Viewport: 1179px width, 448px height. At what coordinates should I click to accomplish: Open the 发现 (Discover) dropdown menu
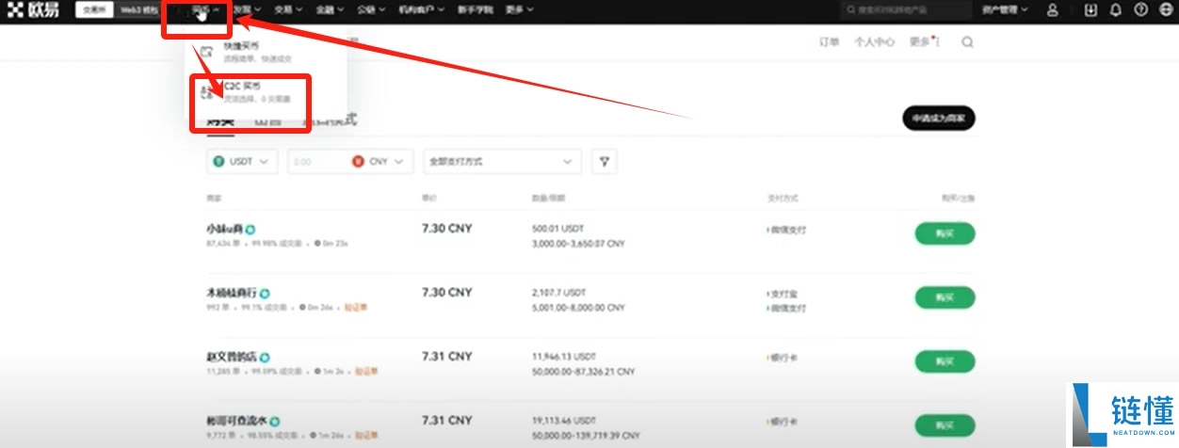click(x=247, y=10)
